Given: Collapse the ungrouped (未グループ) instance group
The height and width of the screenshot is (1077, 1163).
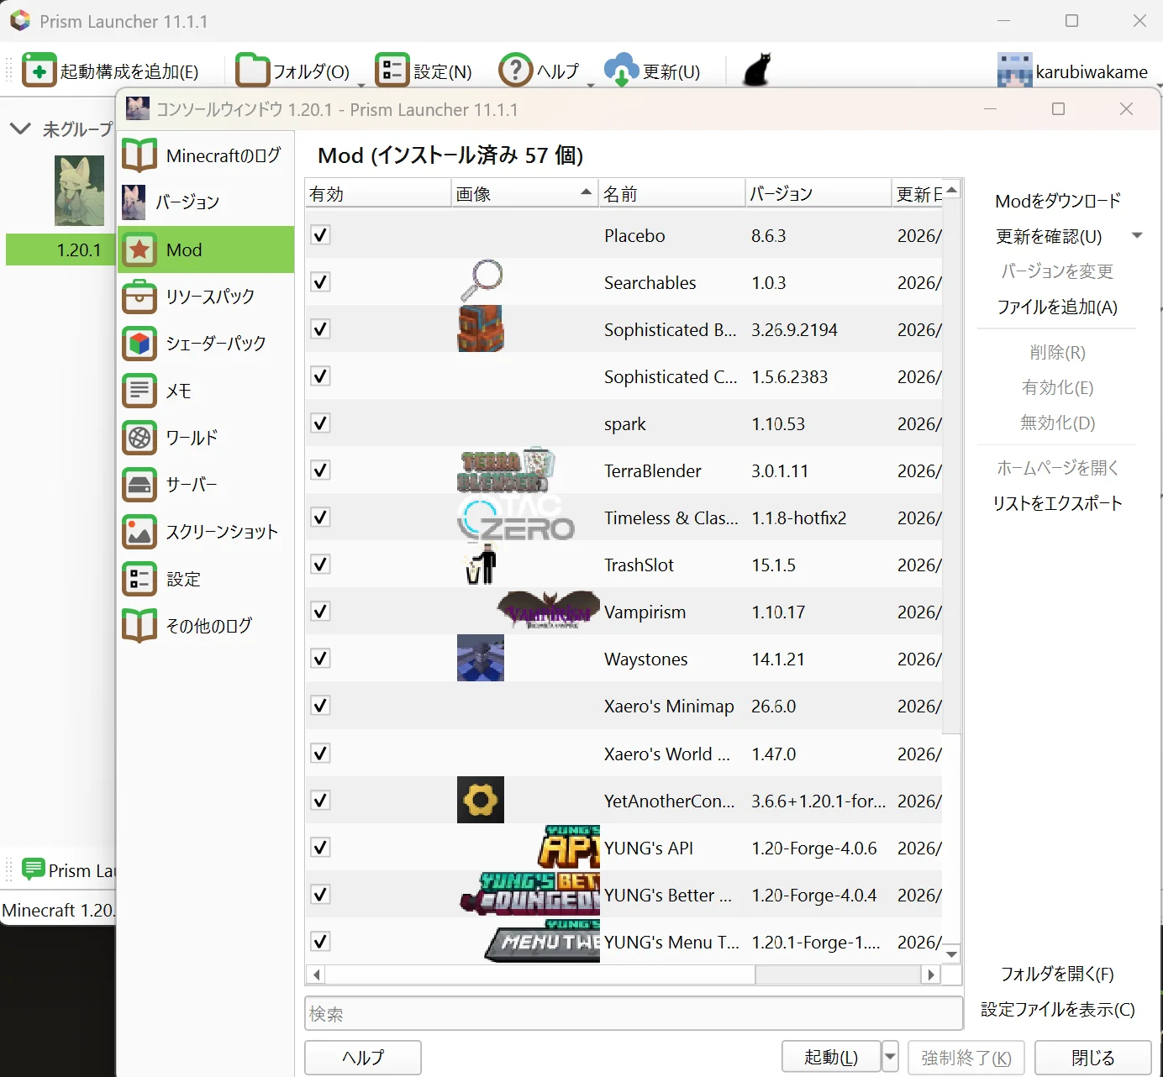Looking at the screenshot, I should [20, 129].
